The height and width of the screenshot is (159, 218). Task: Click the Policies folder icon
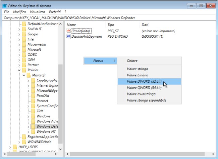point(24,70)
